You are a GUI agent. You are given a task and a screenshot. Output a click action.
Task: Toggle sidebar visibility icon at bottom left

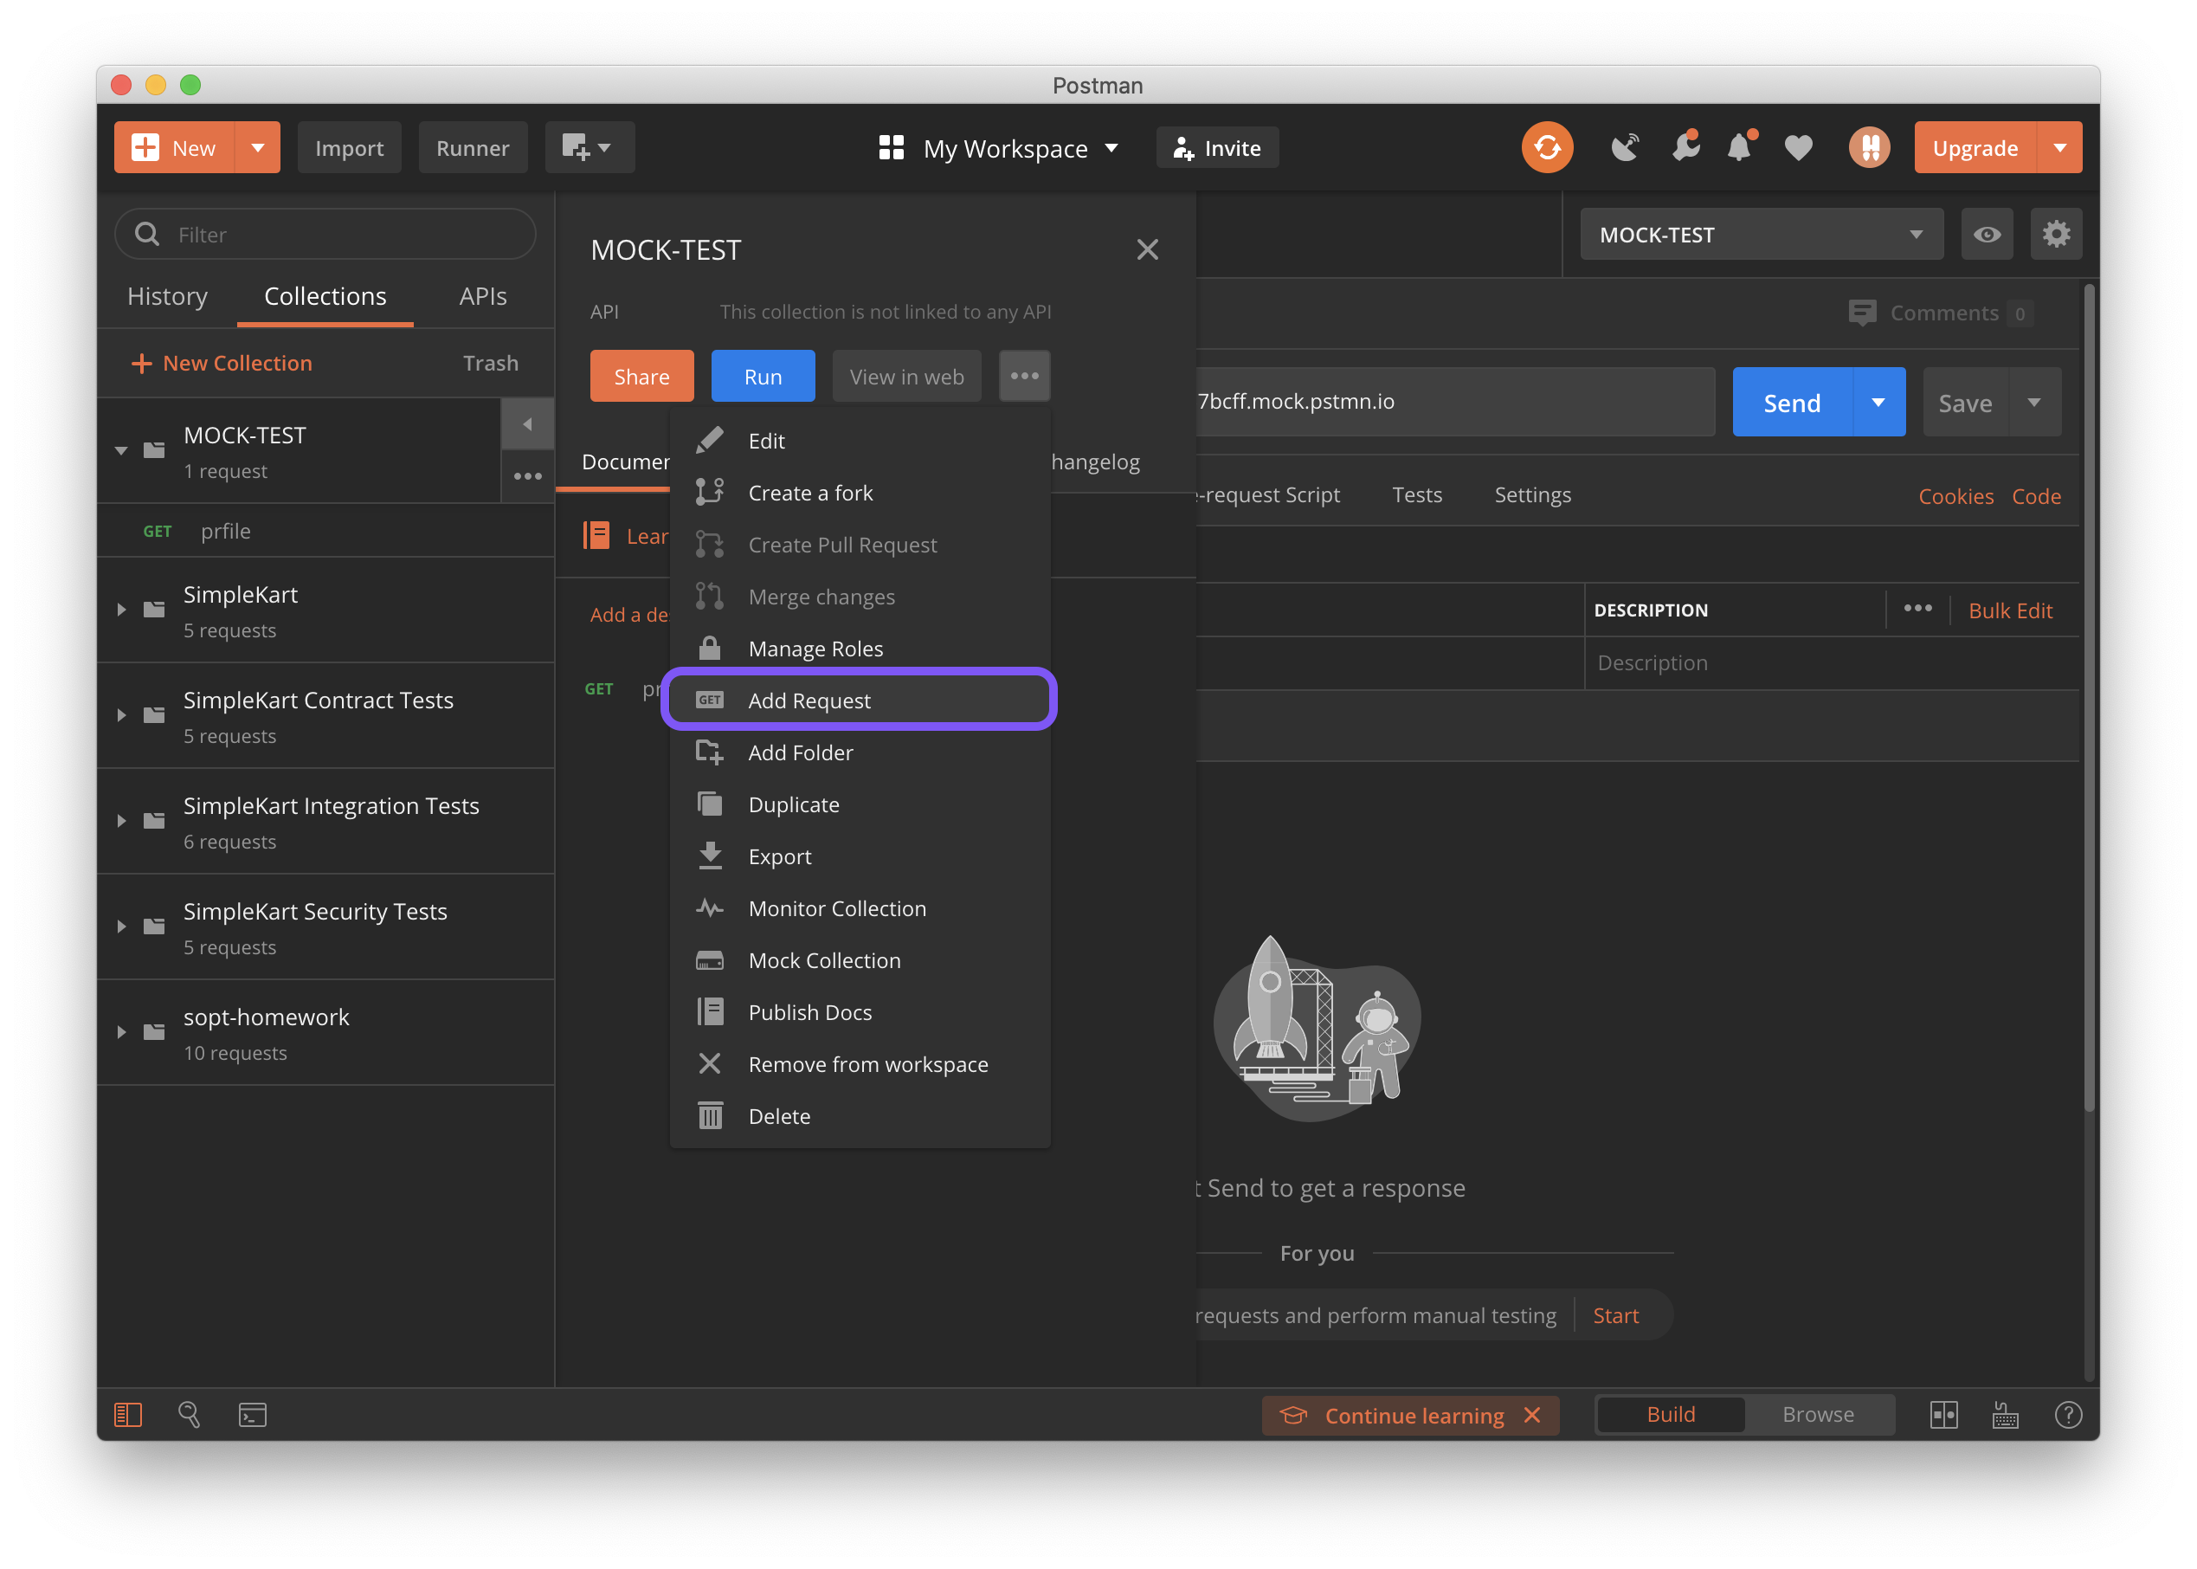click(x=128, y=1414)
